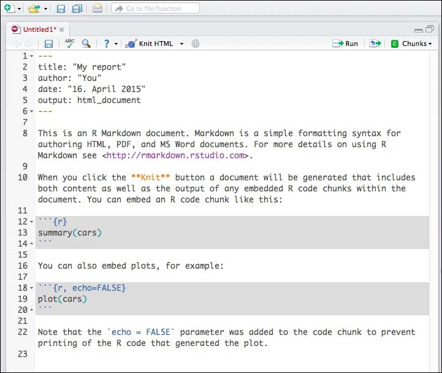This screenshot has width=442, height=373.
Task: Place cursor in plot(cars) code line
Action: (63, 299)
